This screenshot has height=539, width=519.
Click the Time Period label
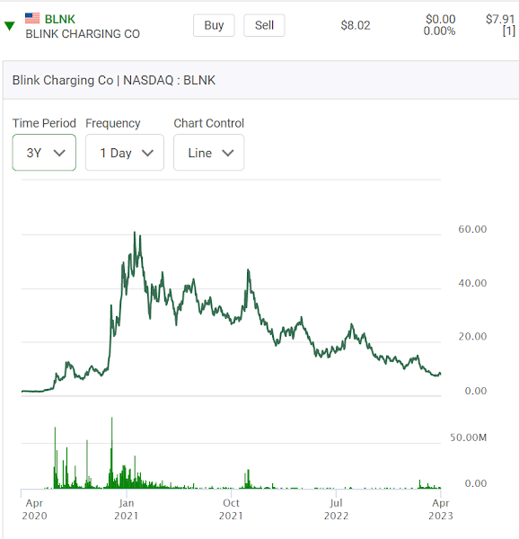(44, 123)
